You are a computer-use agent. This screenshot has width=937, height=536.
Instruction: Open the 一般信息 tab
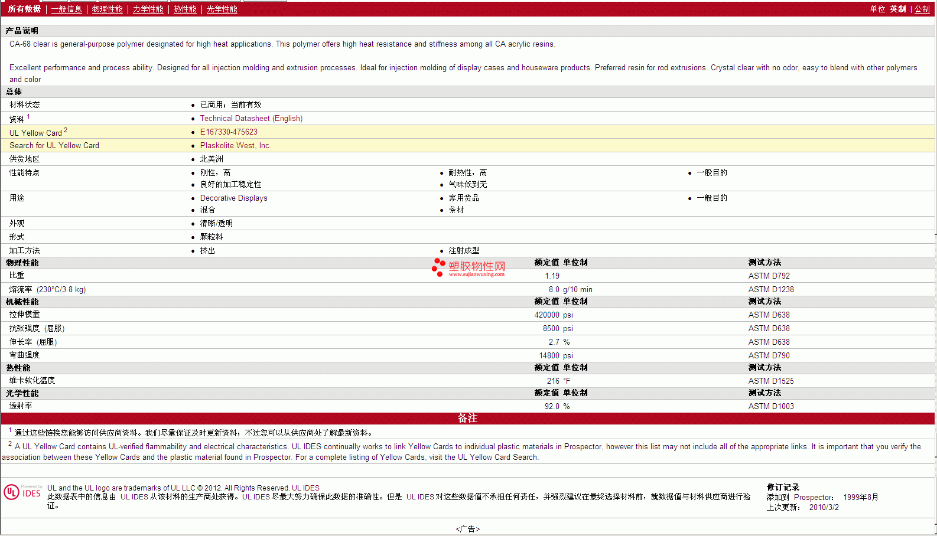(67, 9)
